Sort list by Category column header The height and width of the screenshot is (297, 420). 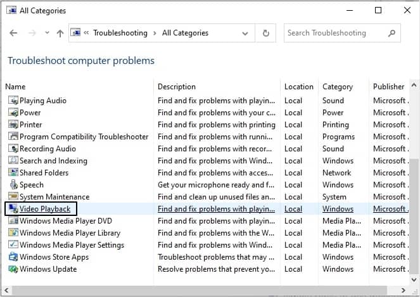[337, 86]
